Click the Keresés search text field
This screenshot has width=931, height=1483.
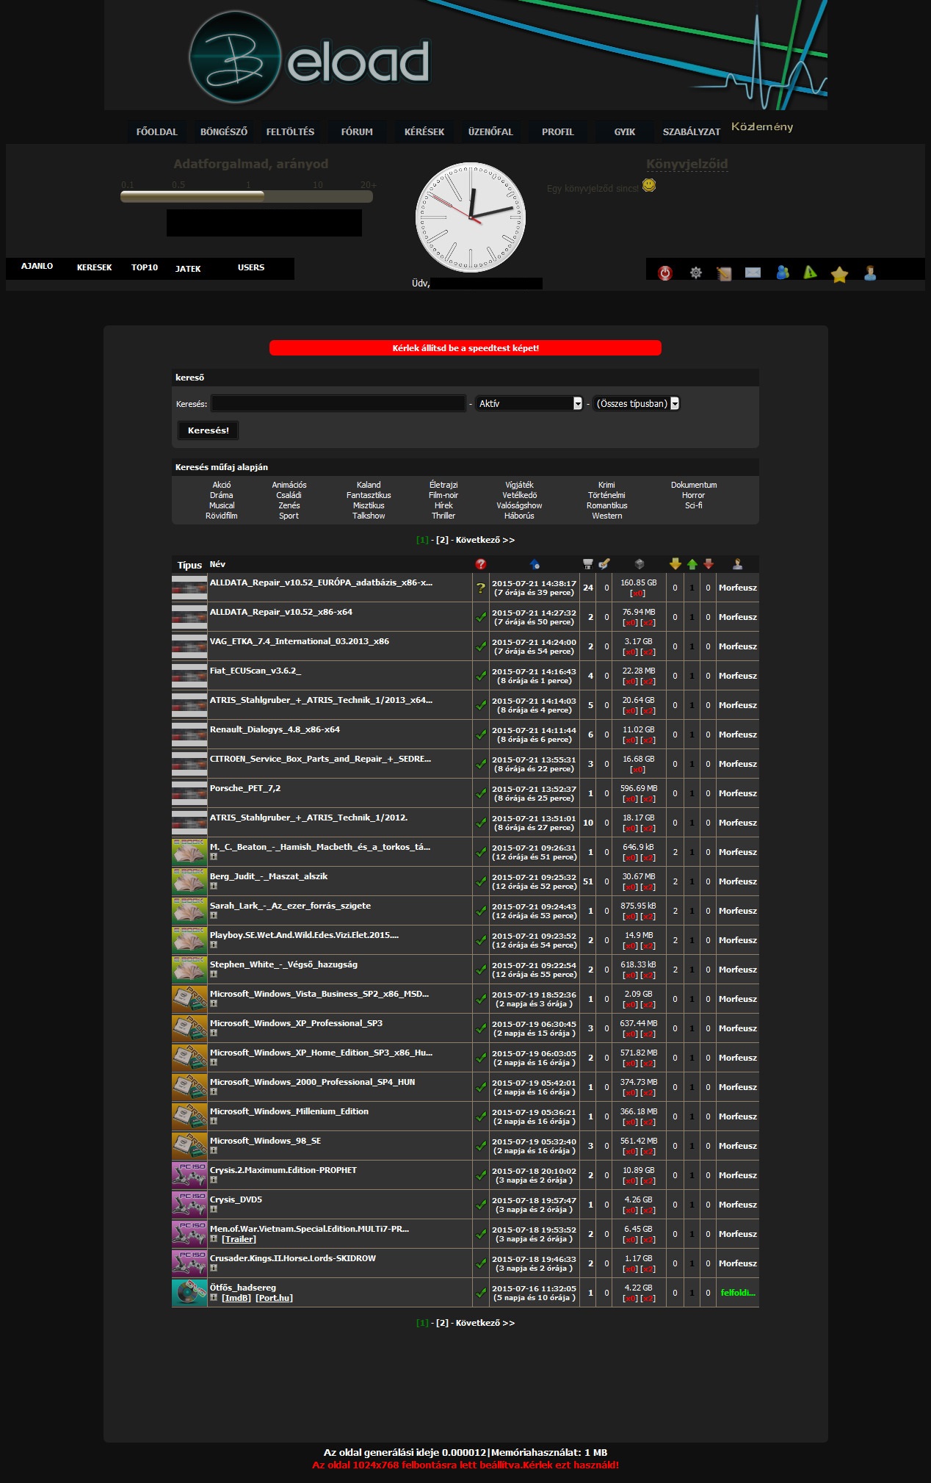[338, 403]
